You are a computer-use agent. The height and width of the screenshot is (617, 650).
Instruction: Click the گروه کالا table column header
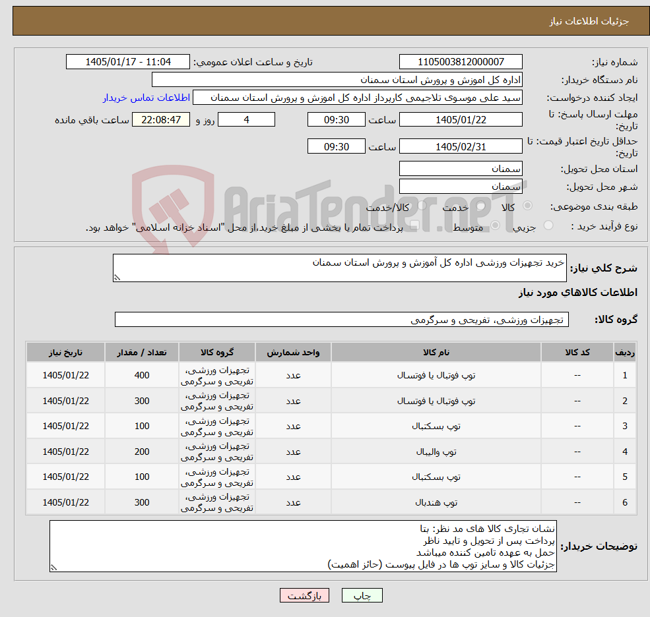(x=217, y=353)
